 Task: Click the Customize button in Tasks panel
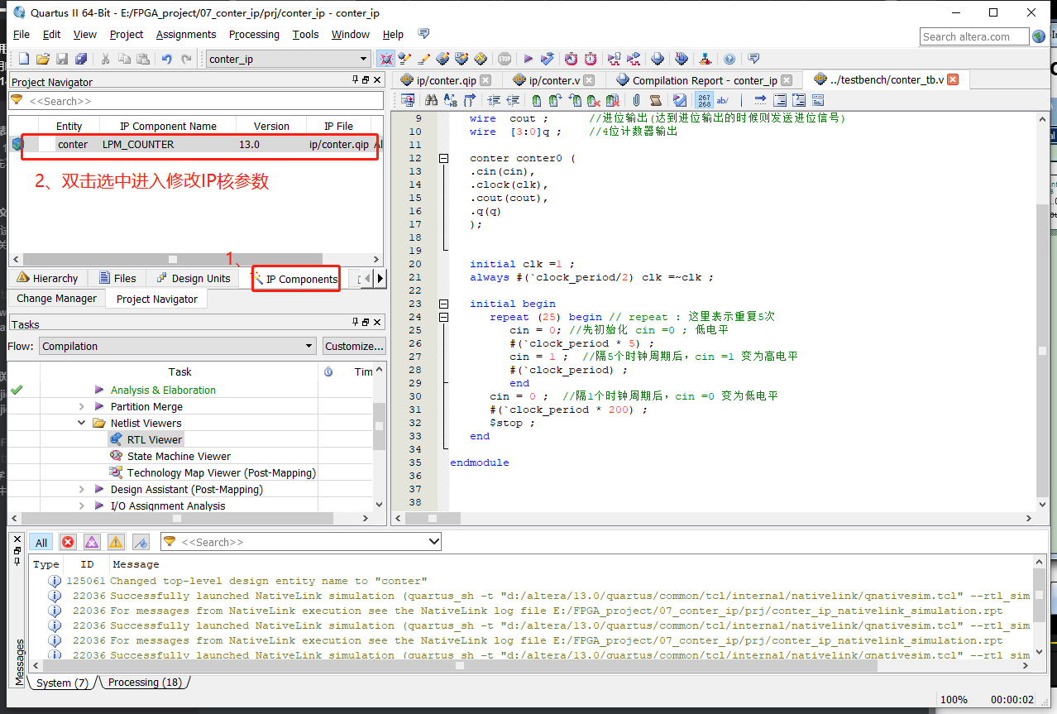click(354, 345)
